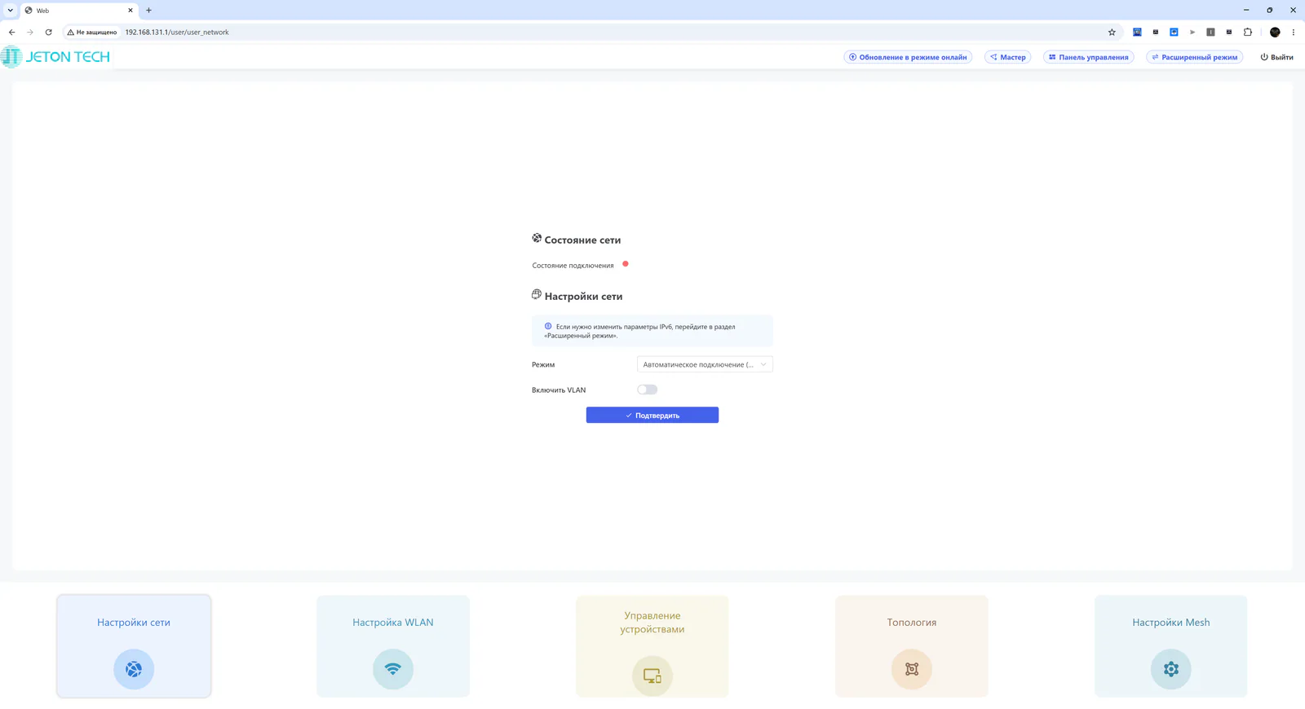Viewport: 1305px width, 709px height.
Task: Go back to the previous page
Action: 11,33
